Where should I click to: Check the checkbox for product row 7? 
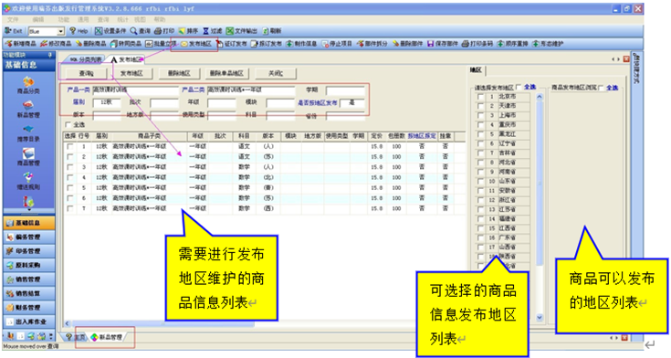[x=69, y=208]
